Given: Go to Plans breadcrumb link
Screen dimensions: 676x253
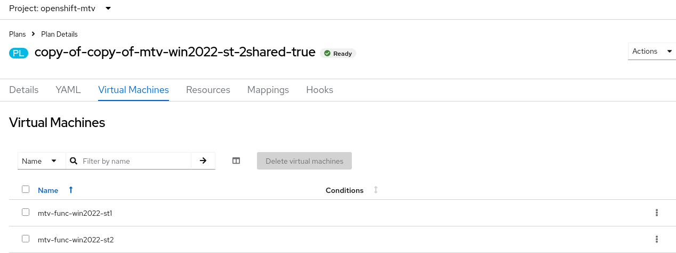Looking at the screenshot, I should pos(18,34).
